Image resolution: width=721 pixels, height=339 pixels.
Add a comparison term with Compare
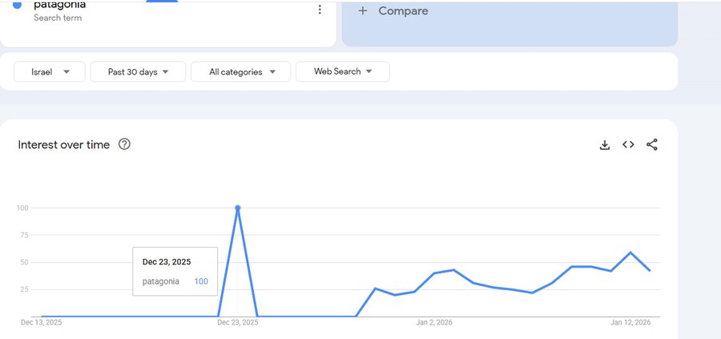coord(393,11)
